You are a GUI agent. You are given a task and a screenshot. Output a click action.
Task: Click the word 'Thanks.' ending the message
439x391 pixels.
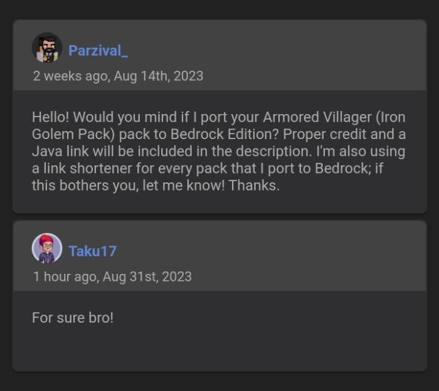pos(254,185)
